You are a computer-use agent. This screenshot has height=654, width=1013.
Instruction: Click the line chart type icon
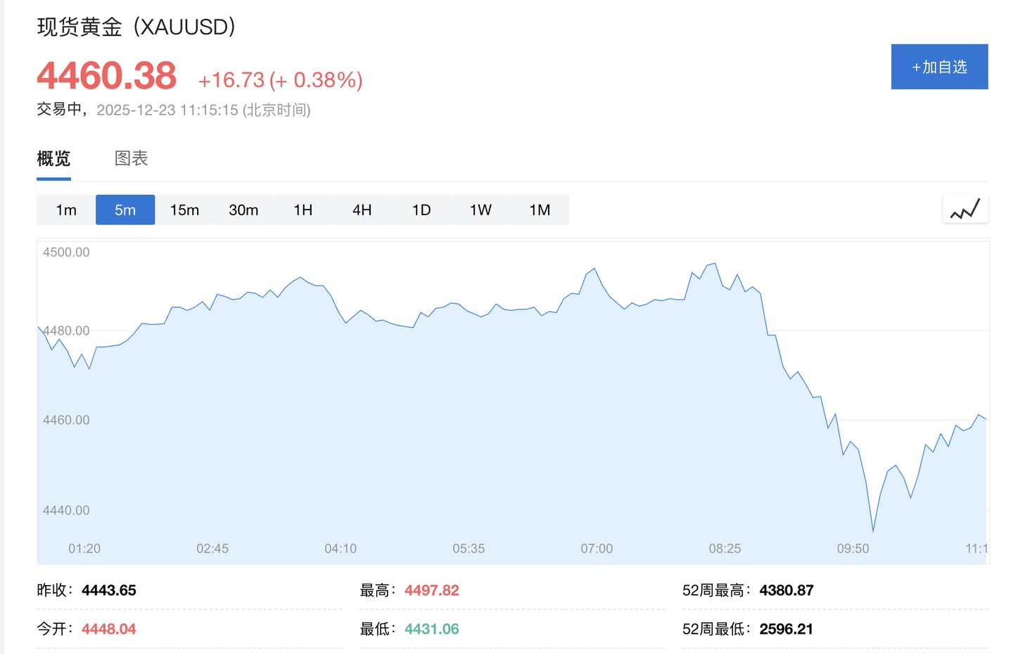pyautogui.click(x=965, y=210)
